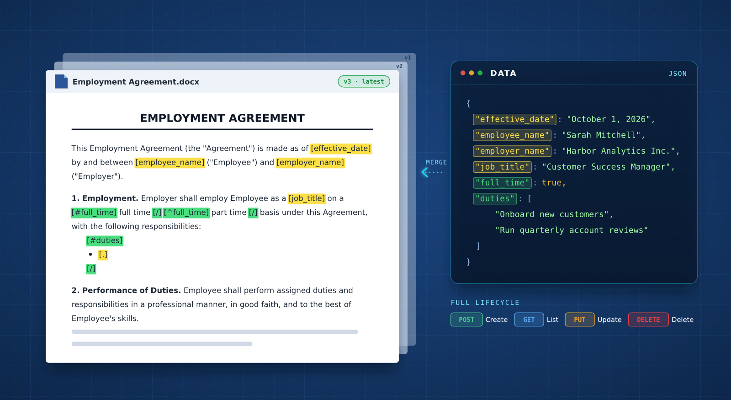Click the dashed MERGE arrow
This screenshot has width=731, height=400.
[432, 172]
